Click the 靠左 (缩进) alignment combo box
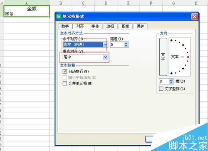This screenshot has width=208, height=151. coord(85,45)
